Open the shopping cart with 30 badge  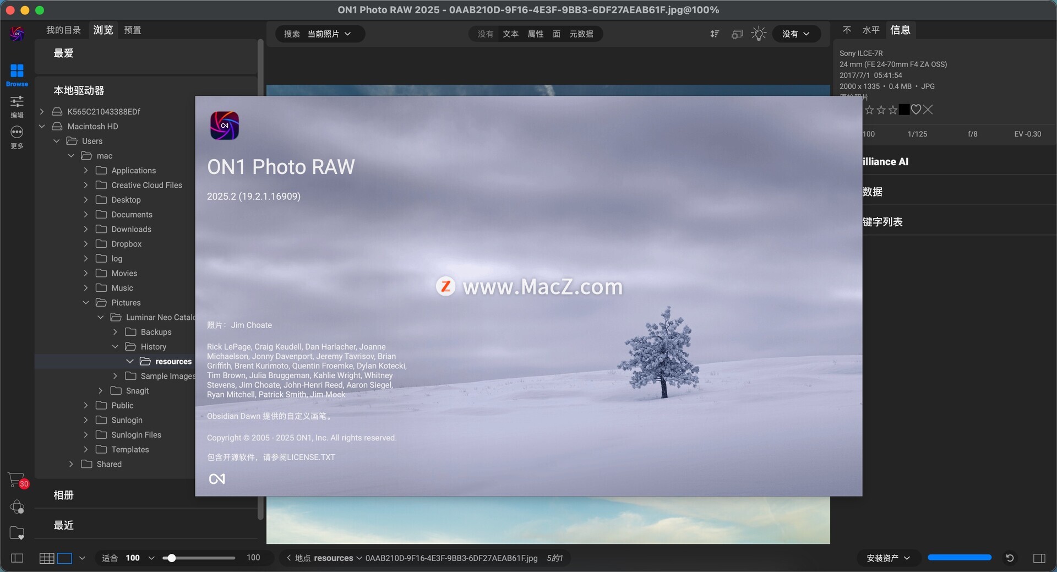(x=17, y=480)
